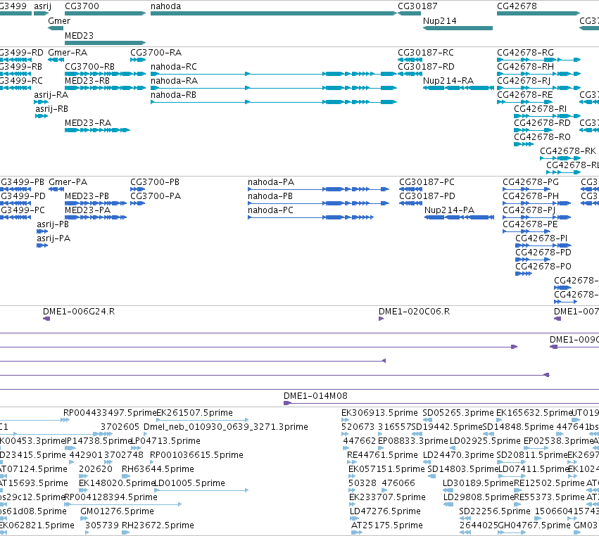Select protein CG30187-PD
599x536 pixels.
(x=410, y=203)
